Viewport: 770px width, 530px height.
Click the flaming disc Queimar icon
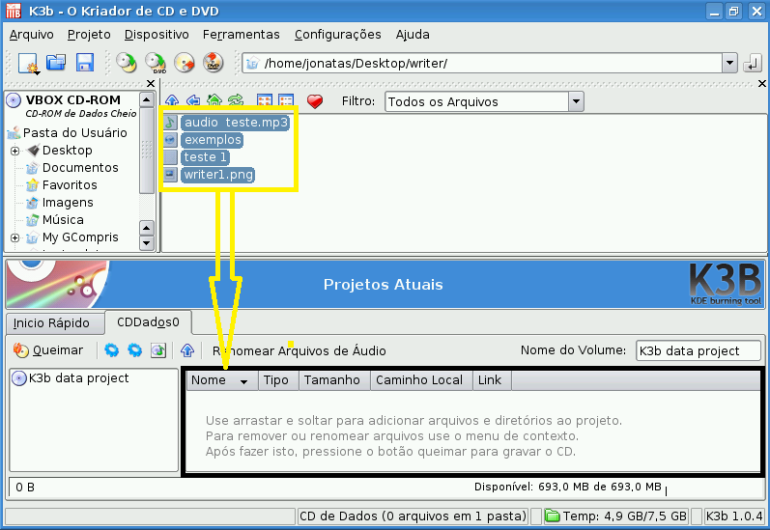[20, 349]
